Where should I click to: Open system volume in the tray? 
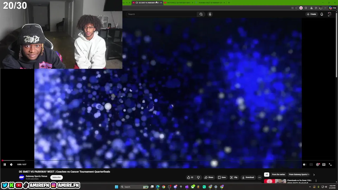(x=326, y=187)
